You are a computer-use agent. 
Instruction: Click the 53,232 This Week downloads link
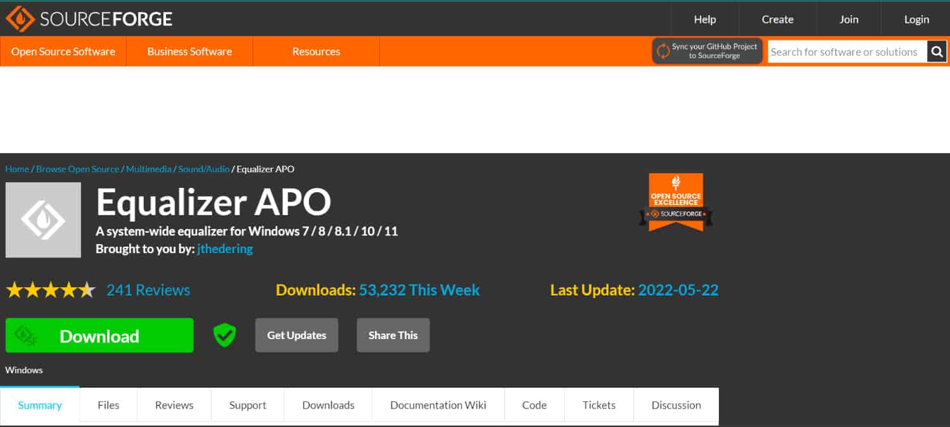(419, 290)
